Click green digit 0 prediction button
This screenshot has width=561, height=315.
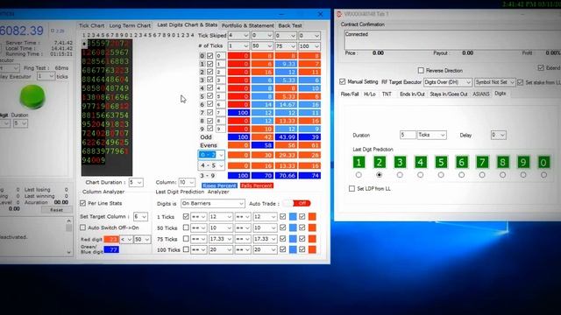(543, 163)
